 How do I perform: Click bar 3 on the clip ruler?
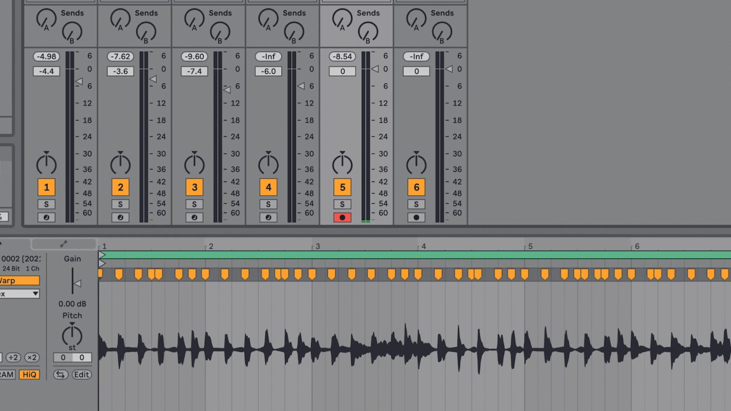click(x=318, y=246)
